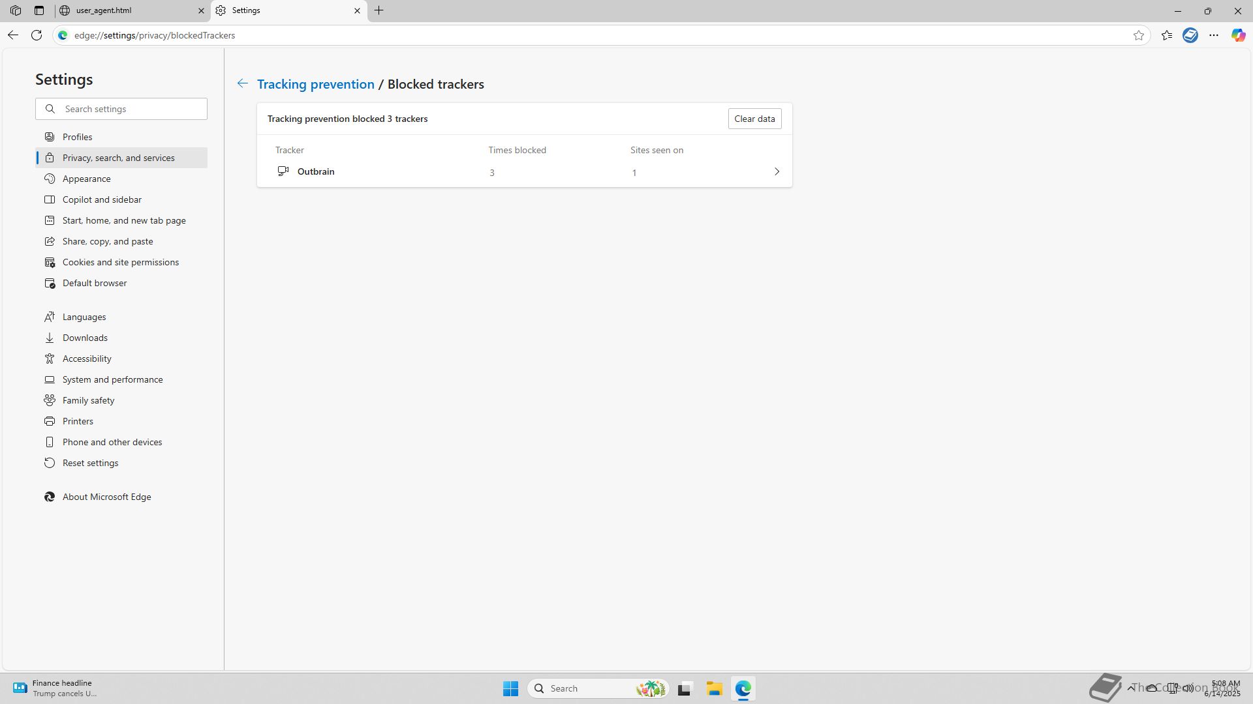Click the back arrow beside Tracking prevention
Image resolution: width=1253 pixels, height=704 pixels.
(x=242, y=83)
